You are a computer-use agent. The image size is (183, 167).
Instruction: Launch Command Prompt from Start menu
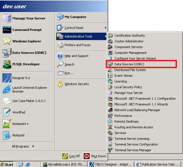coord(27,30)
